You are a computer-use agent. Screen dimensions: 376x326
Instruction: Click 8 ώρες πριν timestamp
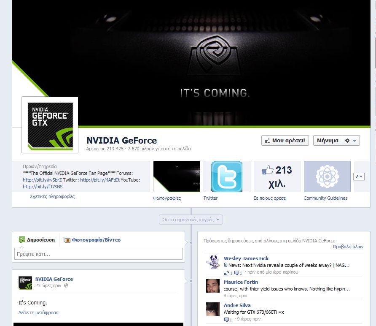tap(235, 296)
